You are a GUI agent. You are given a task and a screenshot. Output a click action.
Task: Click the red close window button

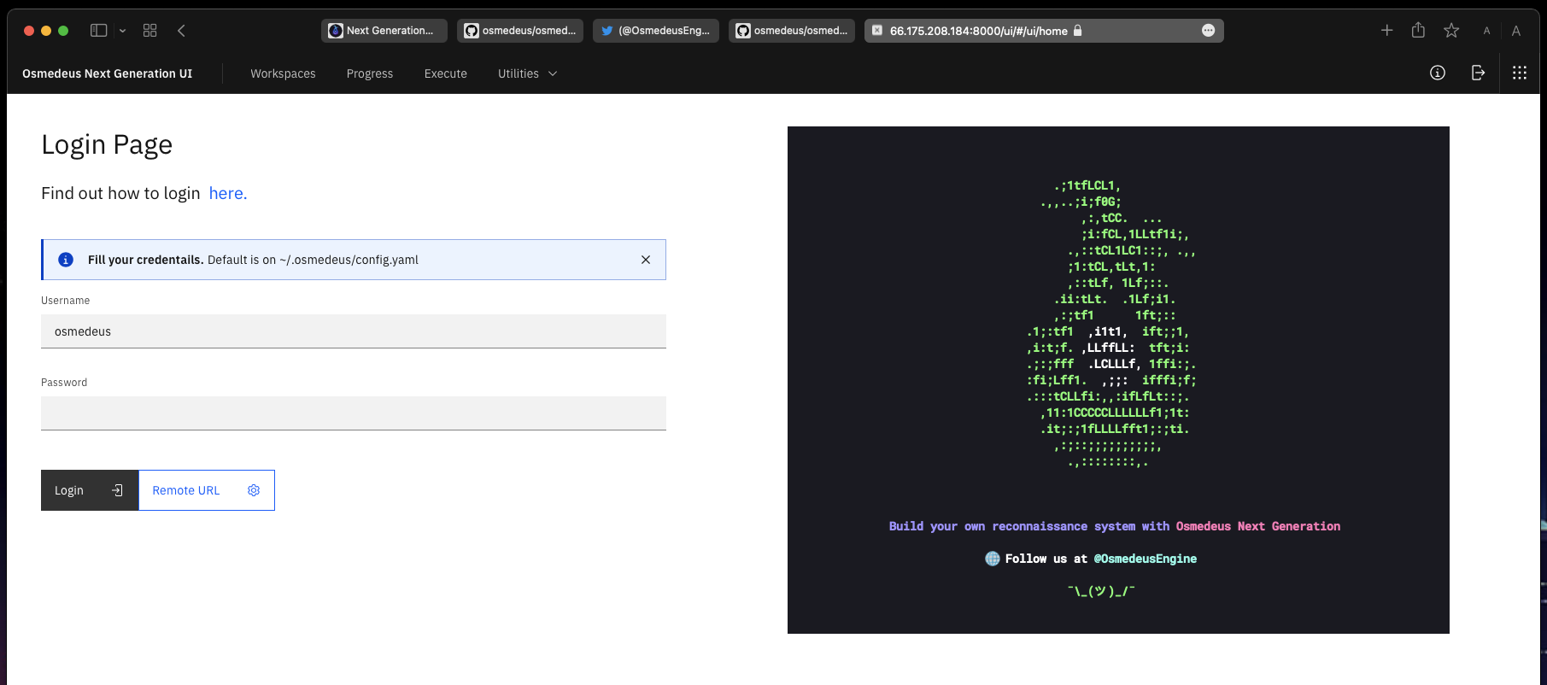(29, 31)
